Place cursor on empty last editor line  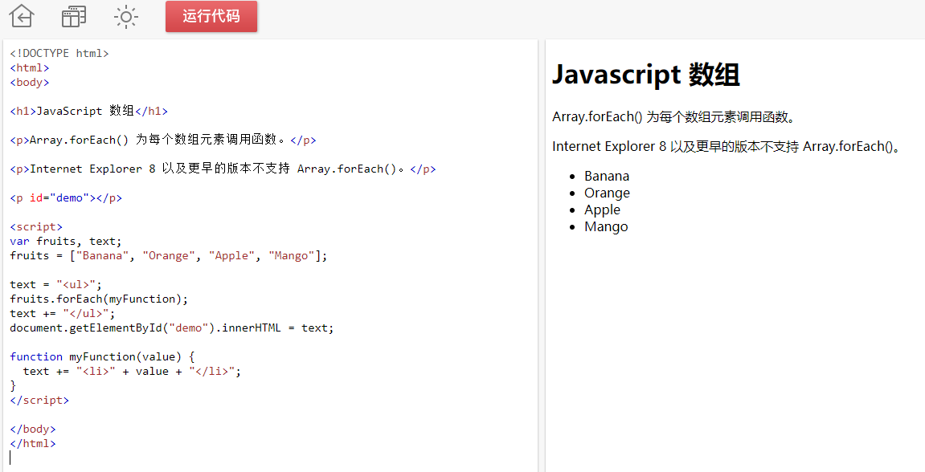tap(10, 458)
